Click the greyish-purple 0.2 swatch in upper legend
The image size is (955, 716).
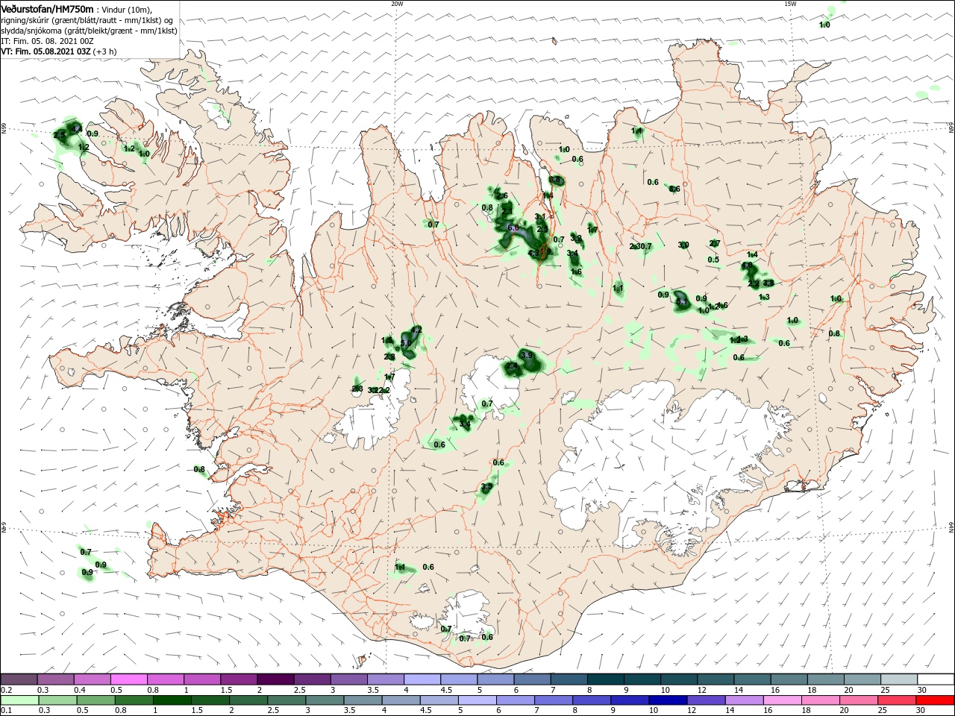click(x=19, y=679)
